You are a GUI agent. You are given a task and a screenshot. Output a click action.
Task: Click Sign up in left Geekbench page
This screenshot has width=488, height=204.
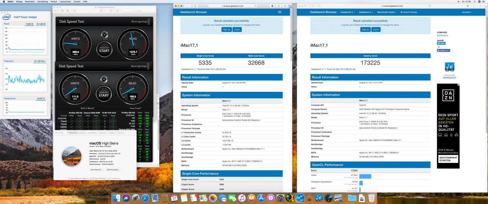tap(227, 29)
